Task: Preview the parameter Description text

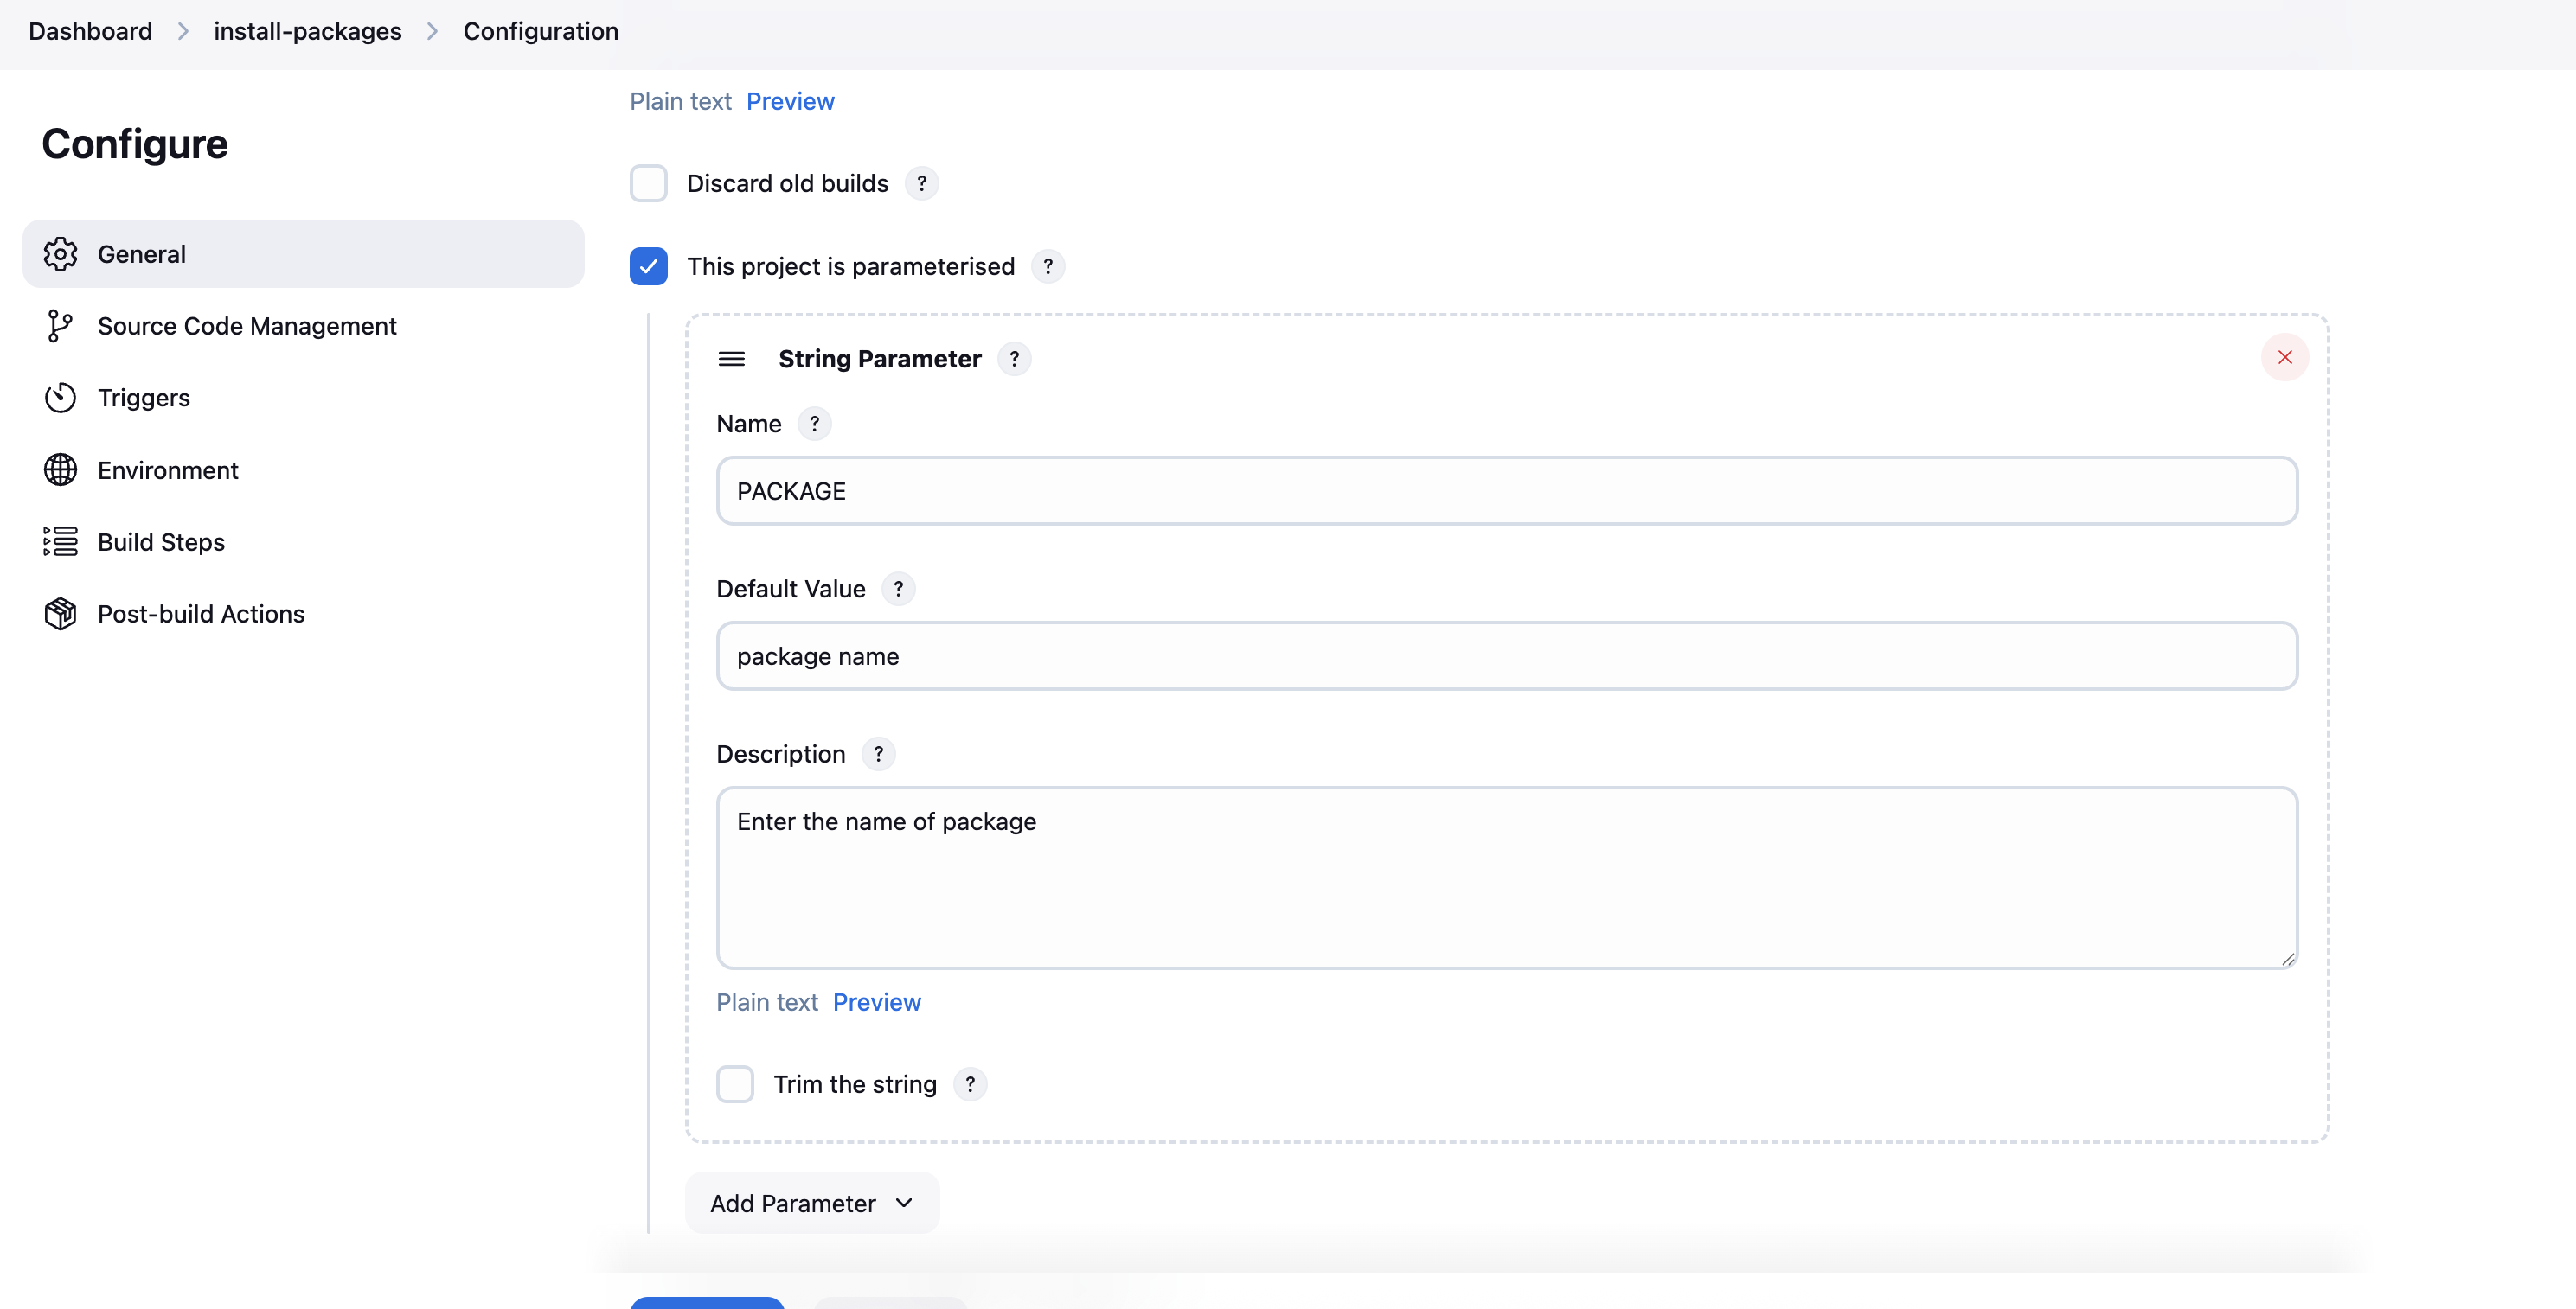Action: tap(876, 1002)
